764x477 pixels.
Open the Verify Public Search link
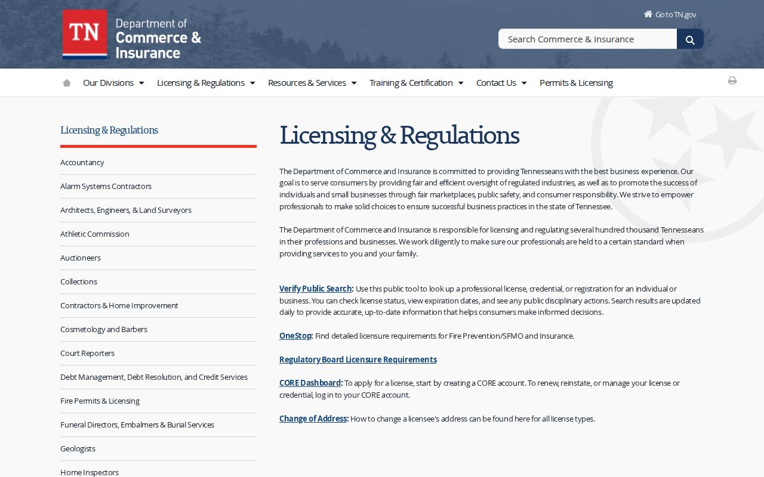(x=316, y=289)
